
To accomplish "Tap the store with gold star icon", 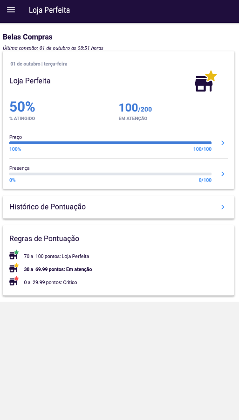I will [205, 81].
